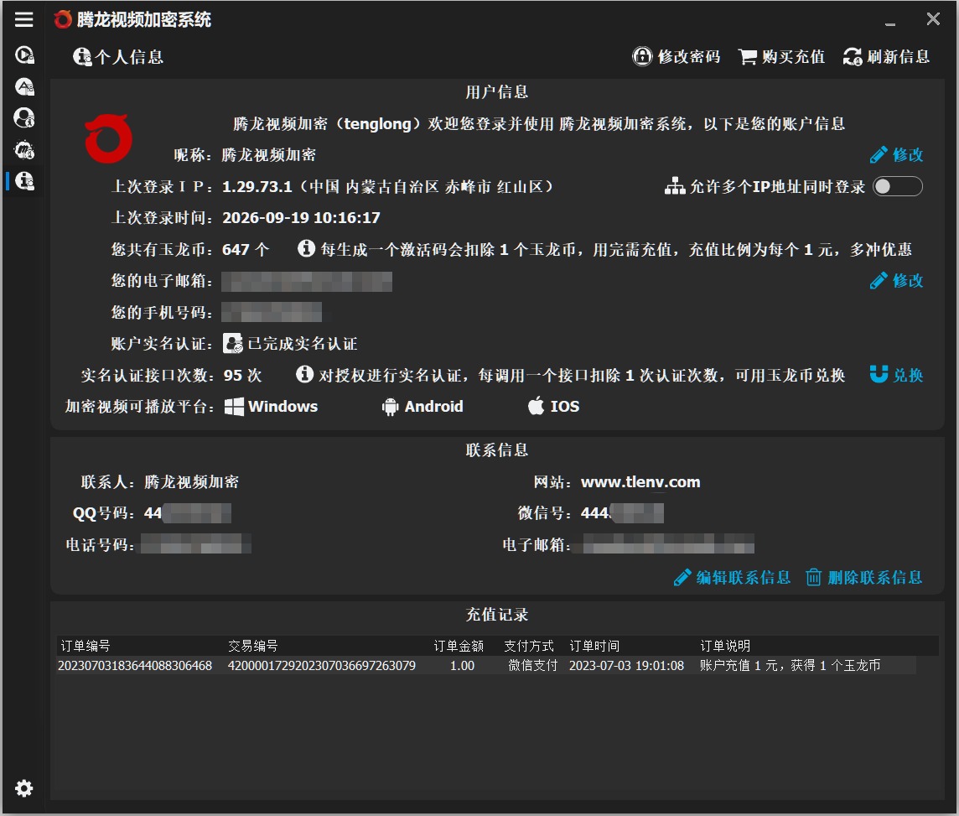Click the contact name 腾龙视频加密
Viewport: 959px width, 816px height.
(x=191, y=482)
